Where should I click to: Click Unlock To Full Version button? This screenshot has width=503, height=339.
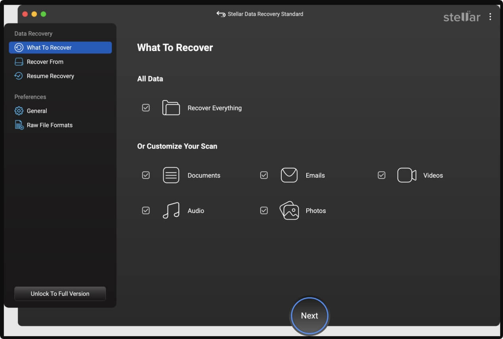click(60, 294)
